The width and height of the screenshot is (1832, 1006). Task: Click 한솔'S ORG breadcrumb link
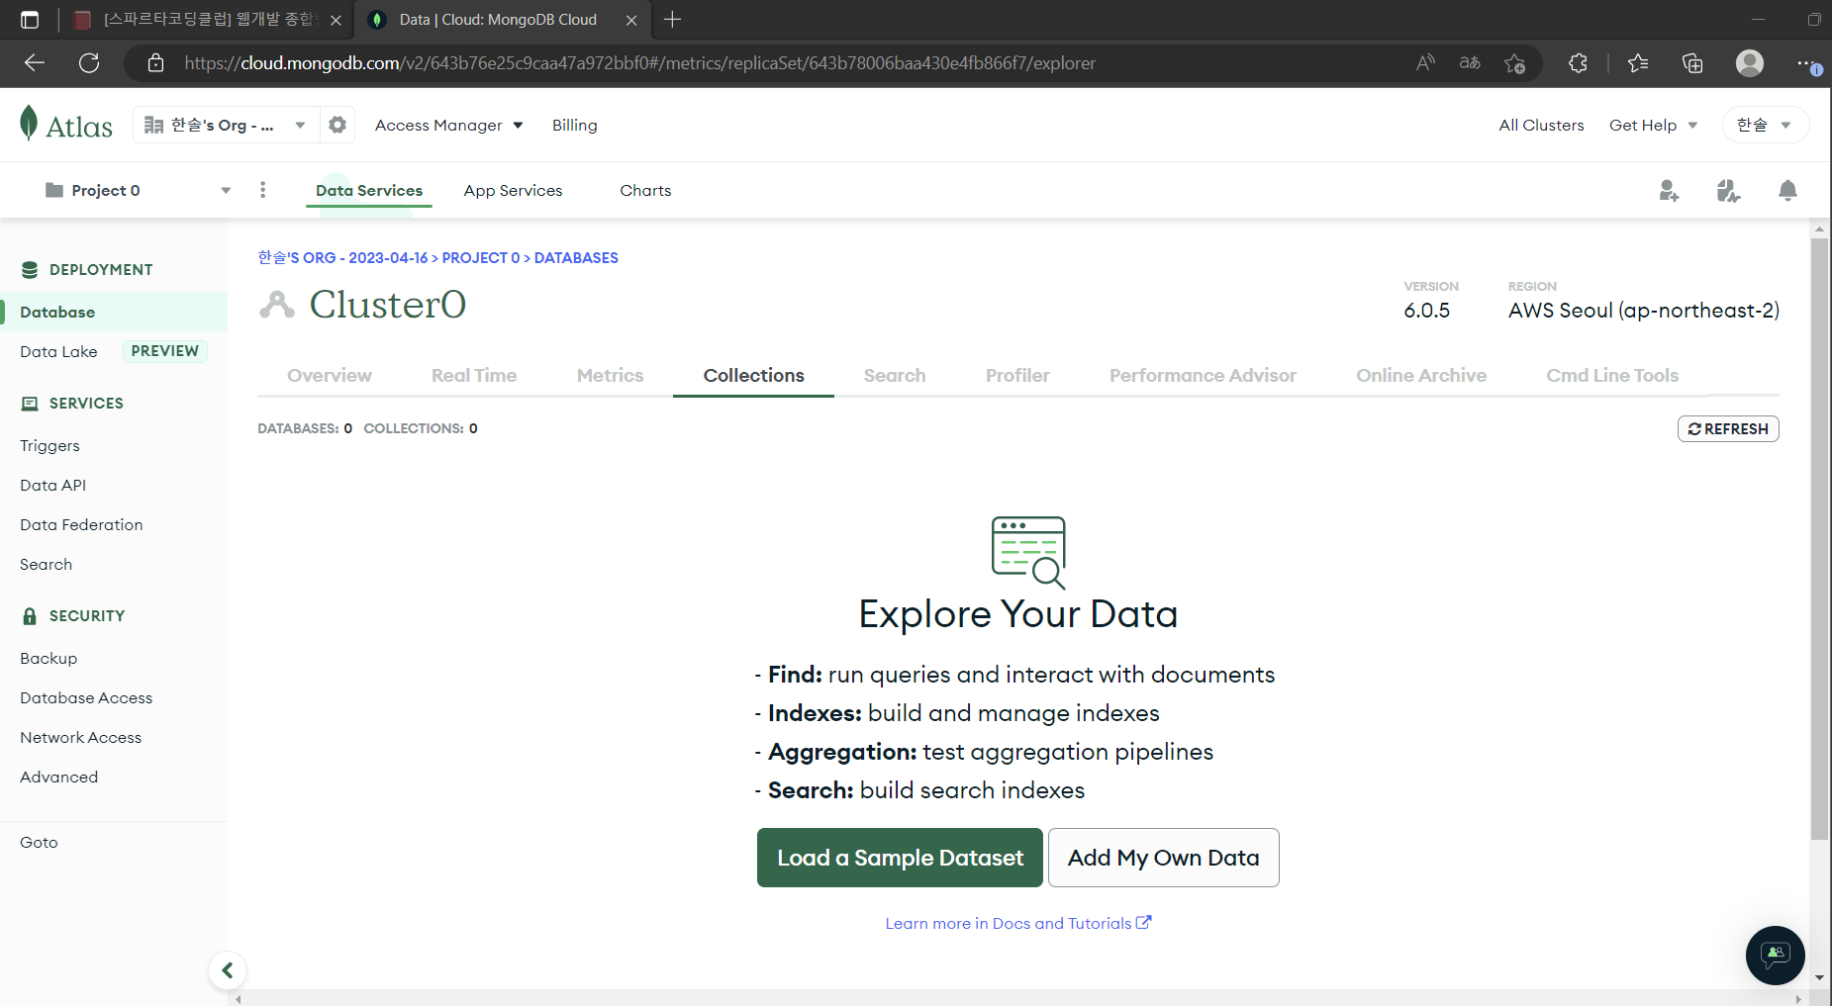pyautogui.click(x=342, y=257)
